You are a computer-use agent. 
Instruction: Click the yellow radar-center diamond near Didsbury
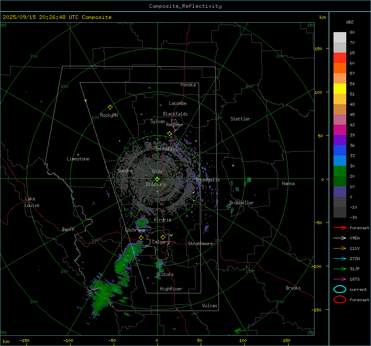coord(157,179)
